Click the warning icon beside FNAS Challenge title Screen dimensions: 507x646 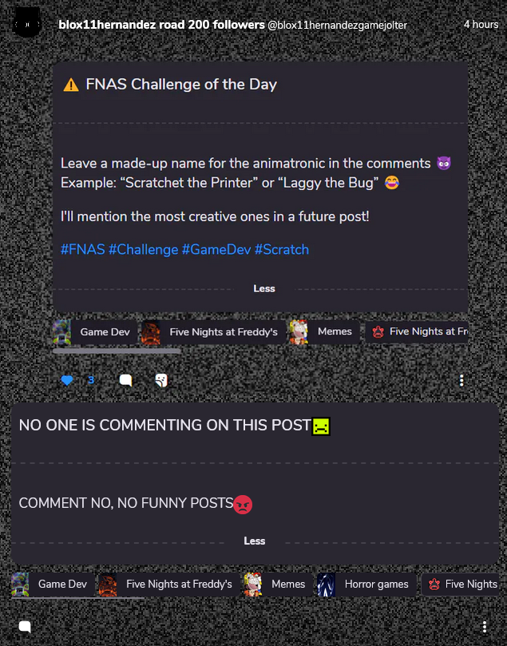tap(71, 85)
